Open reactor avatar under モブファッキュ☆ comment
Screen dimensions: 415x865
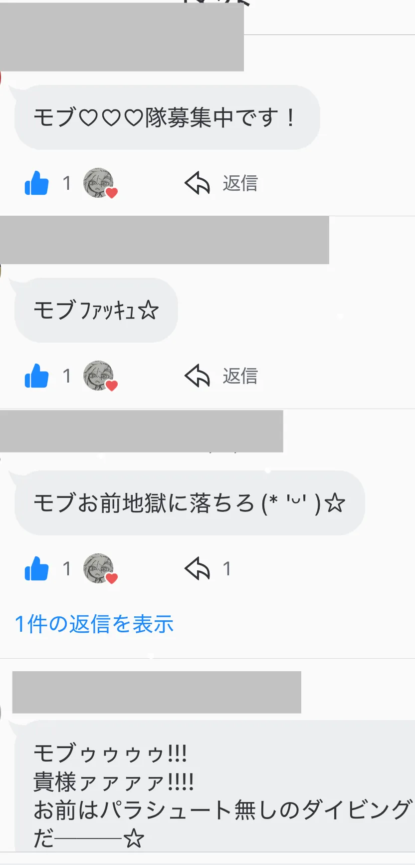(100, 376)
